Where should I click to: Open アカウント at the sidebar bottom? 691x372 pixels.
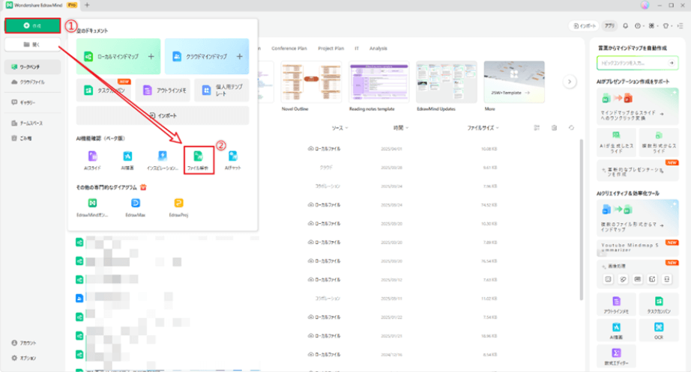pos(24,343)
